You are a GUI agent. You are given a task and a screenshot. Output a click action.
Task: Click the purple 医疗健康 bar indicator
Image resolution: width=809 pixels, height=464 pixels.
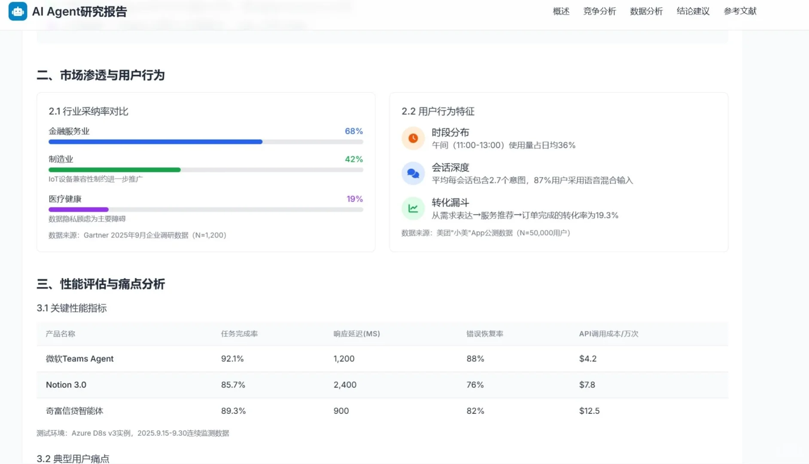pos(78,209)
